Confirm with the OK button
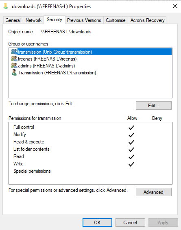The width and height of the screenshot is (181, 230). (97, 223)
